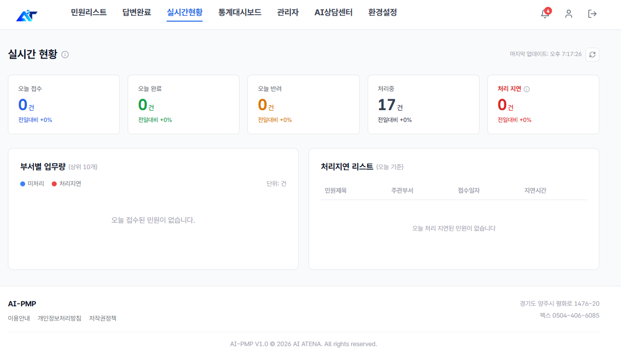Click the 처리지연 리스트 panel heading
This screenshot has width=621, height=354.
tap(347, 167)
